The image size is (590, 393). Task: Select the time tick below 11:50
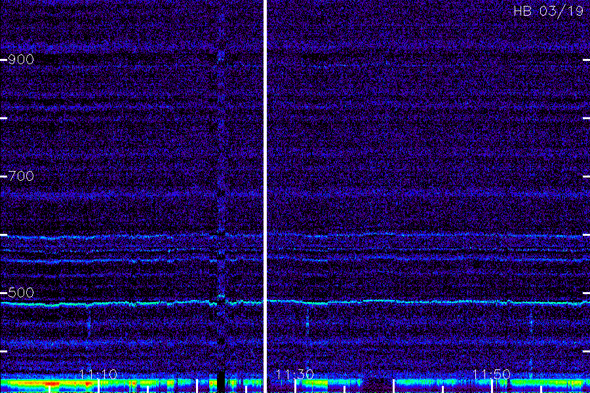pyautogui.click(x=492, y=386)
